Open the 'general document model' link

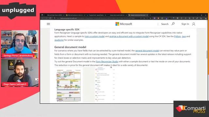tap(147, 51)
